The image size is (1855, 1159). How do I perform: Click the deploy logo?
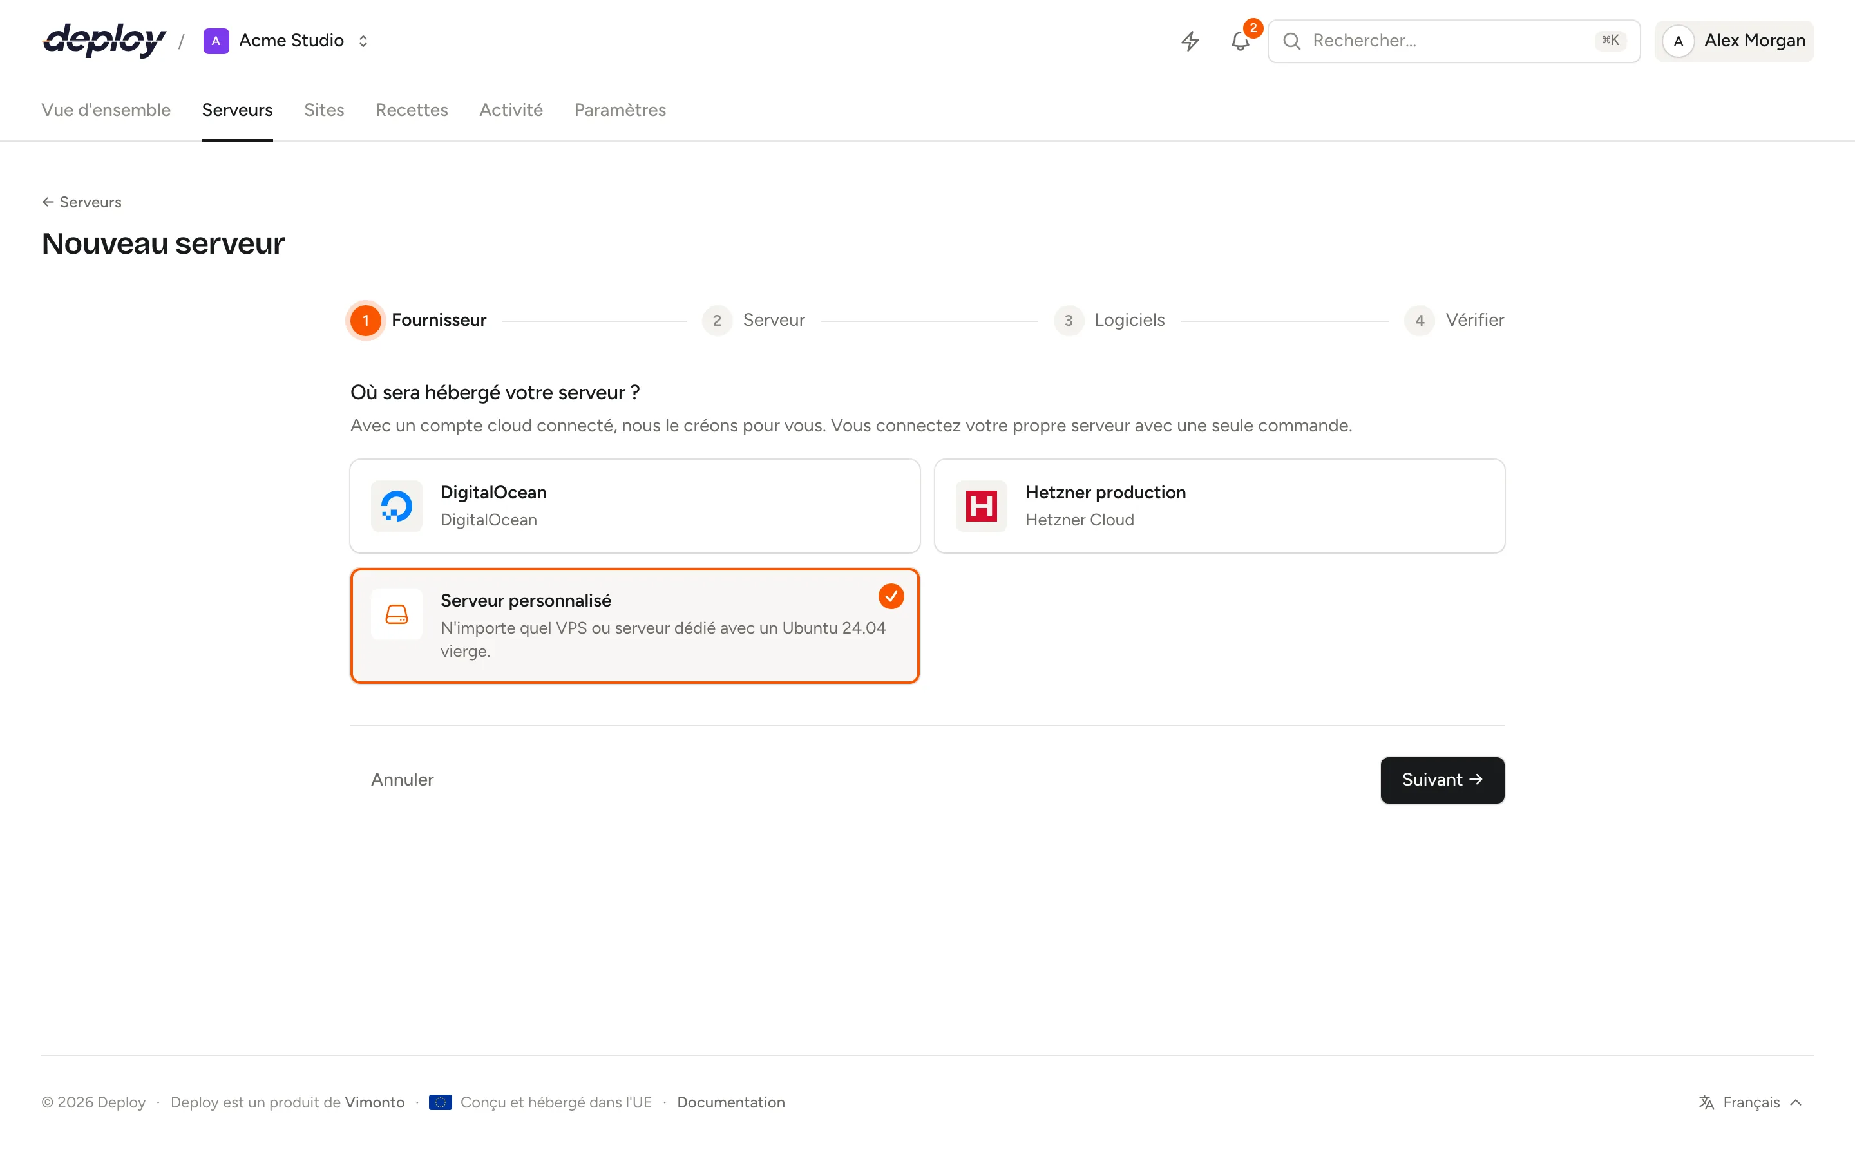click(x=104, y=40)
